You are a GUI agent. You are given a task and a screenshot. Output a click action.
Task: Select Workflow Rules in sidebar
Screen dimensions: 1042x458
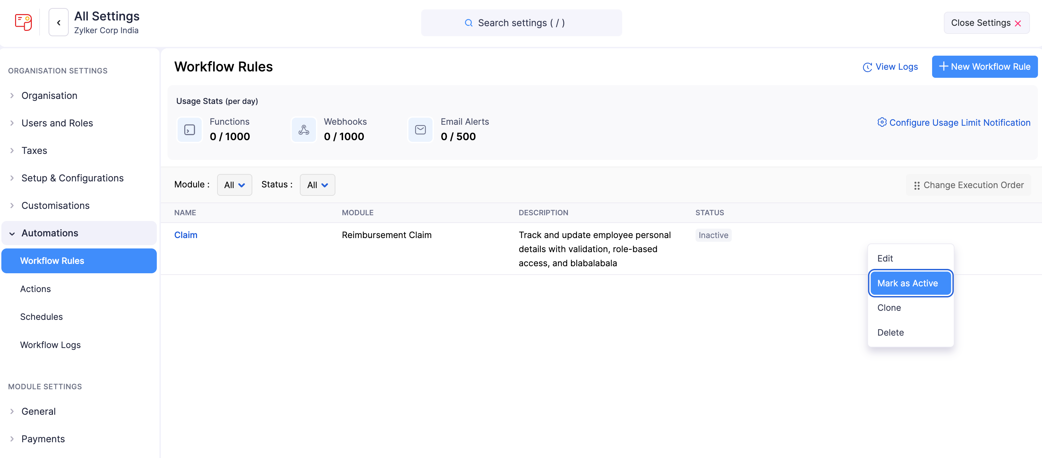pyautogui.click(x=79, y=261)
